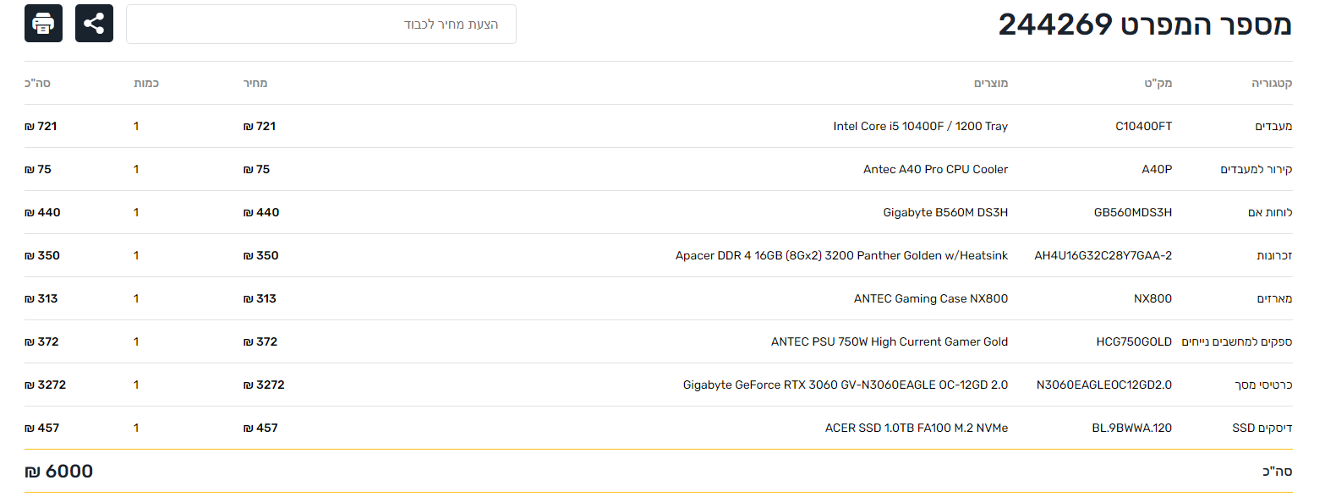Click the מחיר column header

tap(257, 84)
